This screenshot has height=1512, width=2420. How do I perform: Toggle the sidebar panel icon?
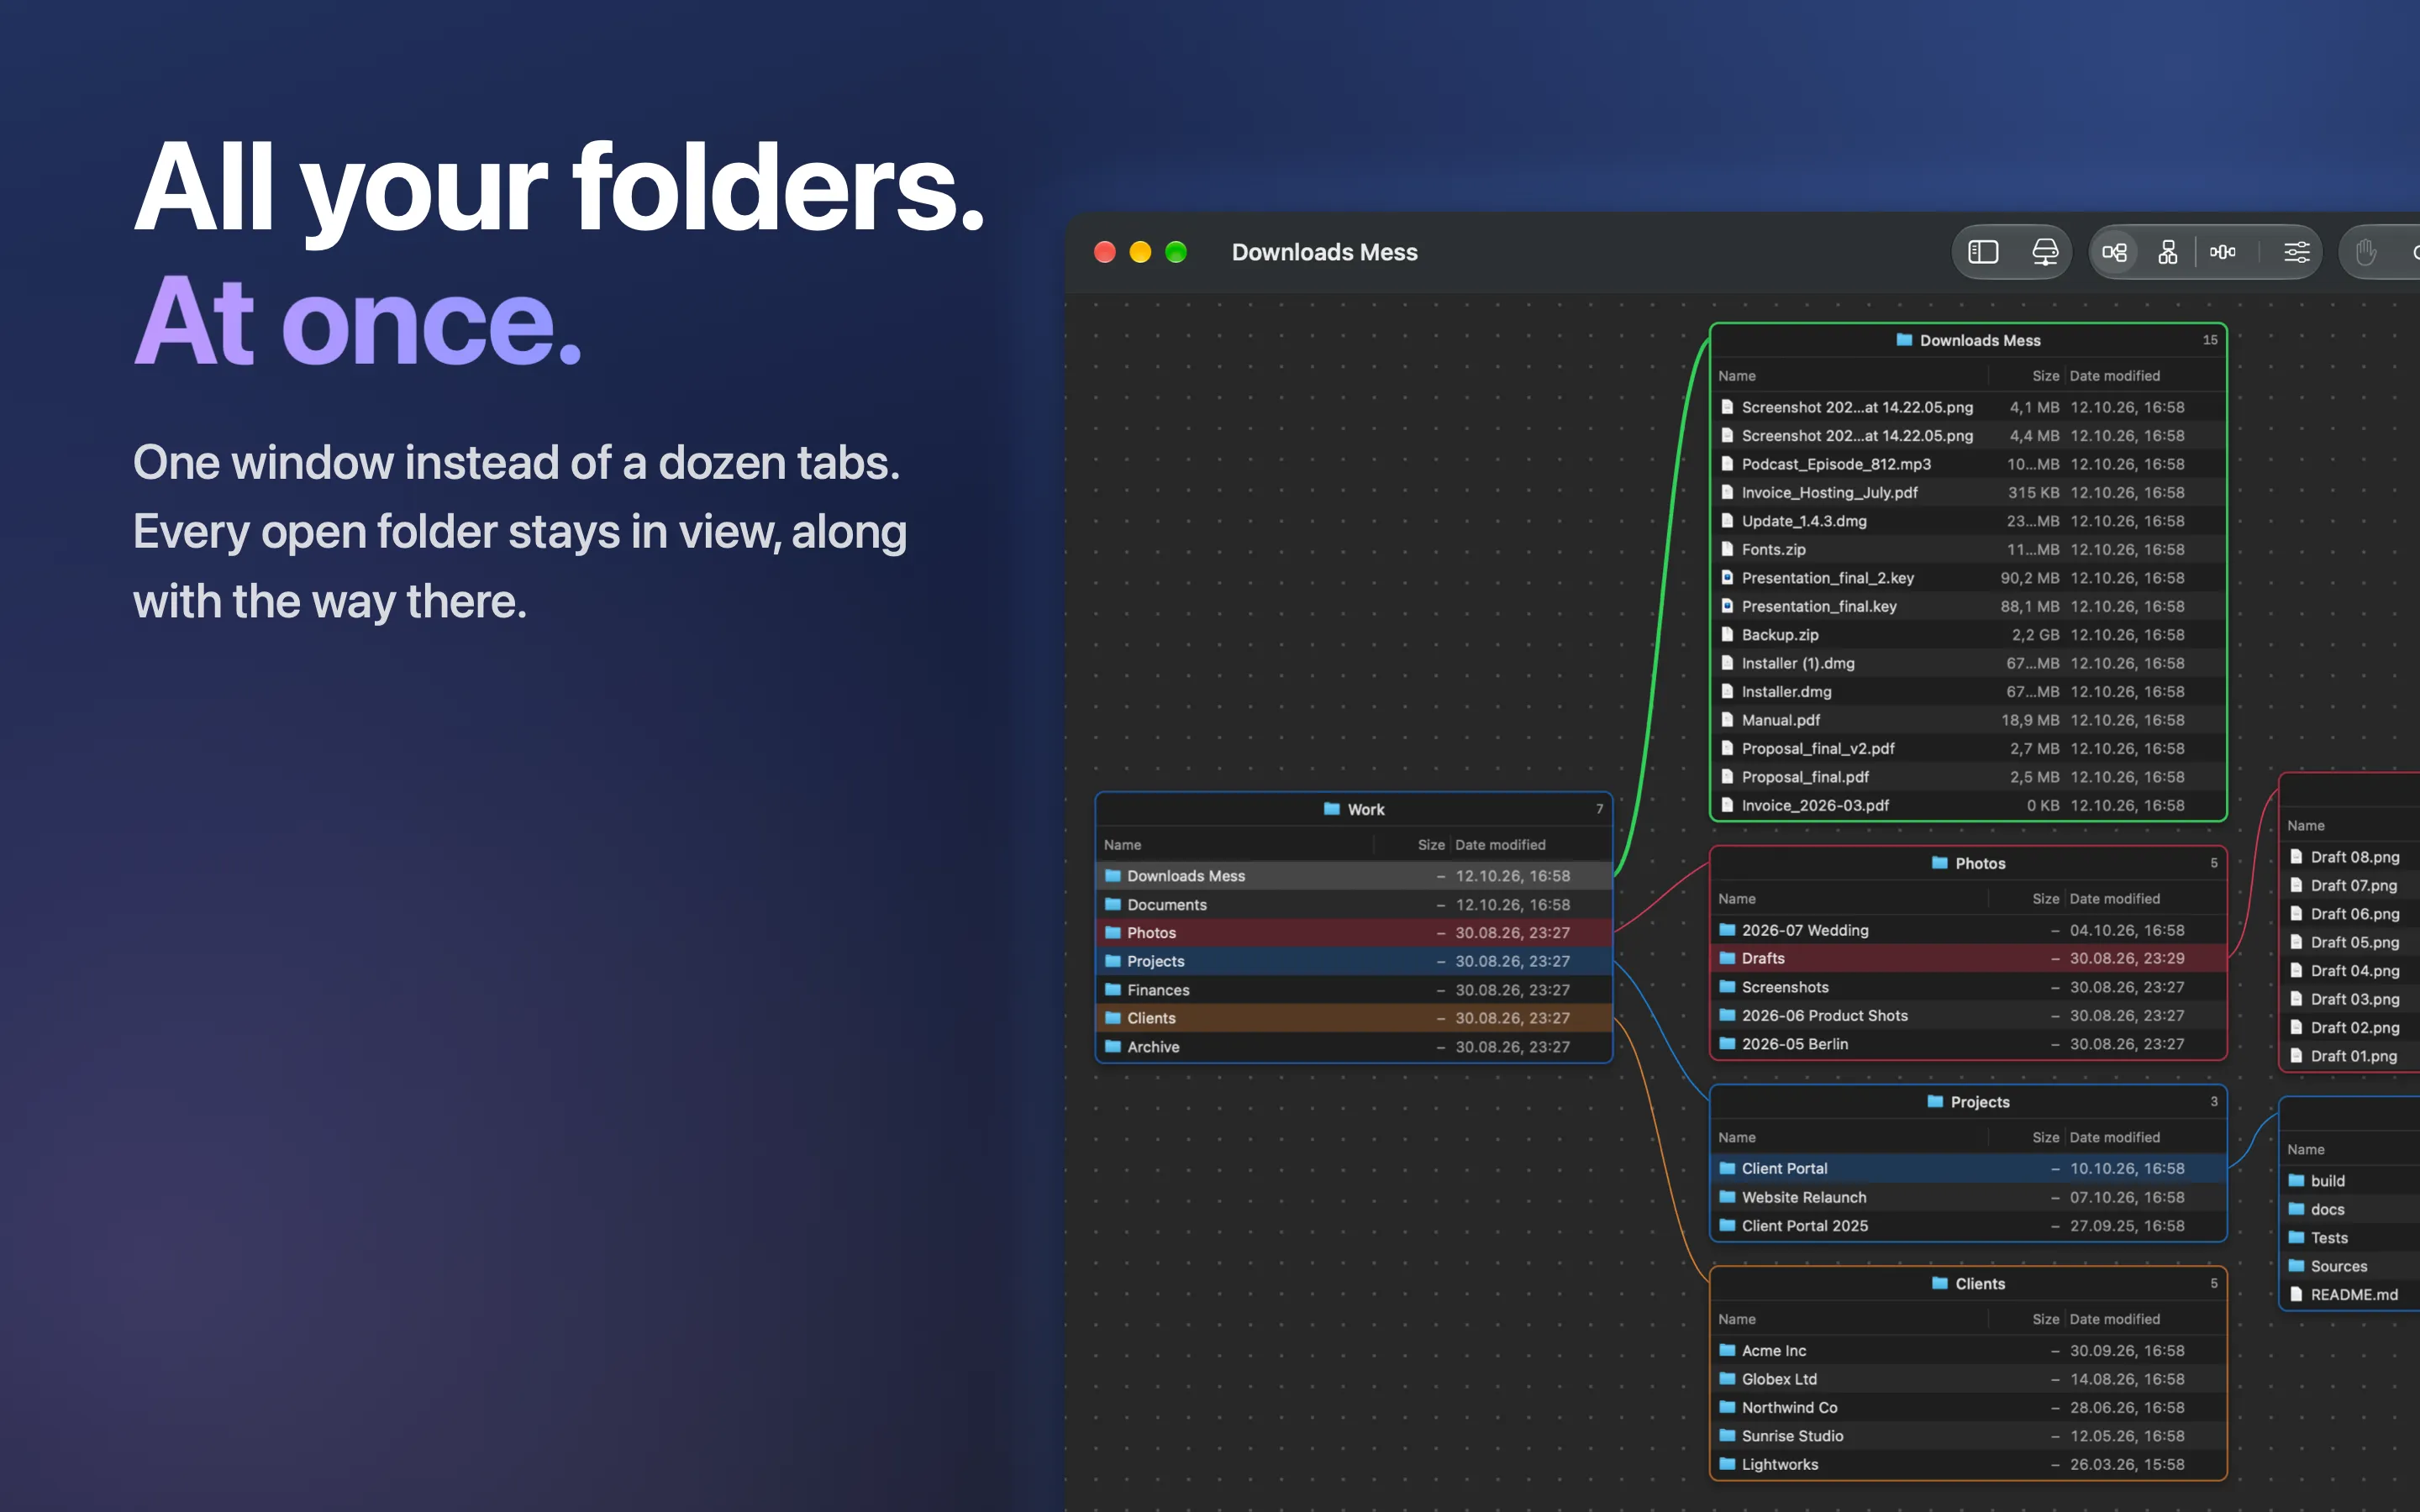1982,252
